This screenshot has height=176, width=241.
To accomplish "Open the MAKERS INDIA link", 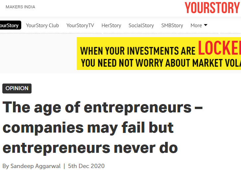I will point(20,7).
